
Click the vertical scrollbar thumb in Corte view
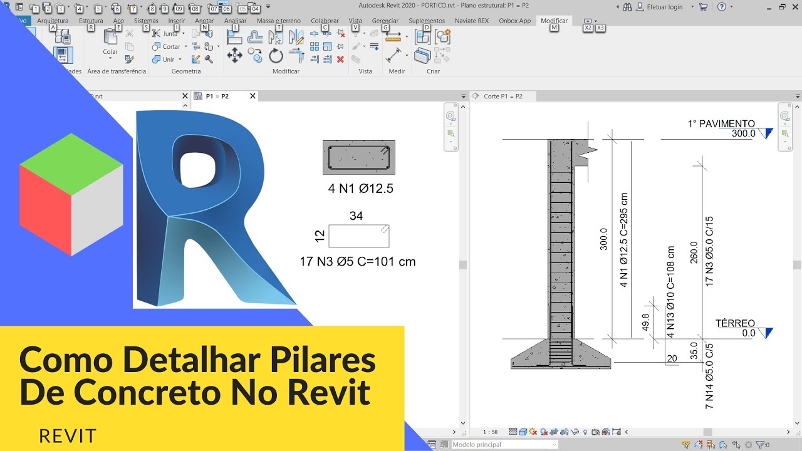pyautogui.click(x=797, y=265)
